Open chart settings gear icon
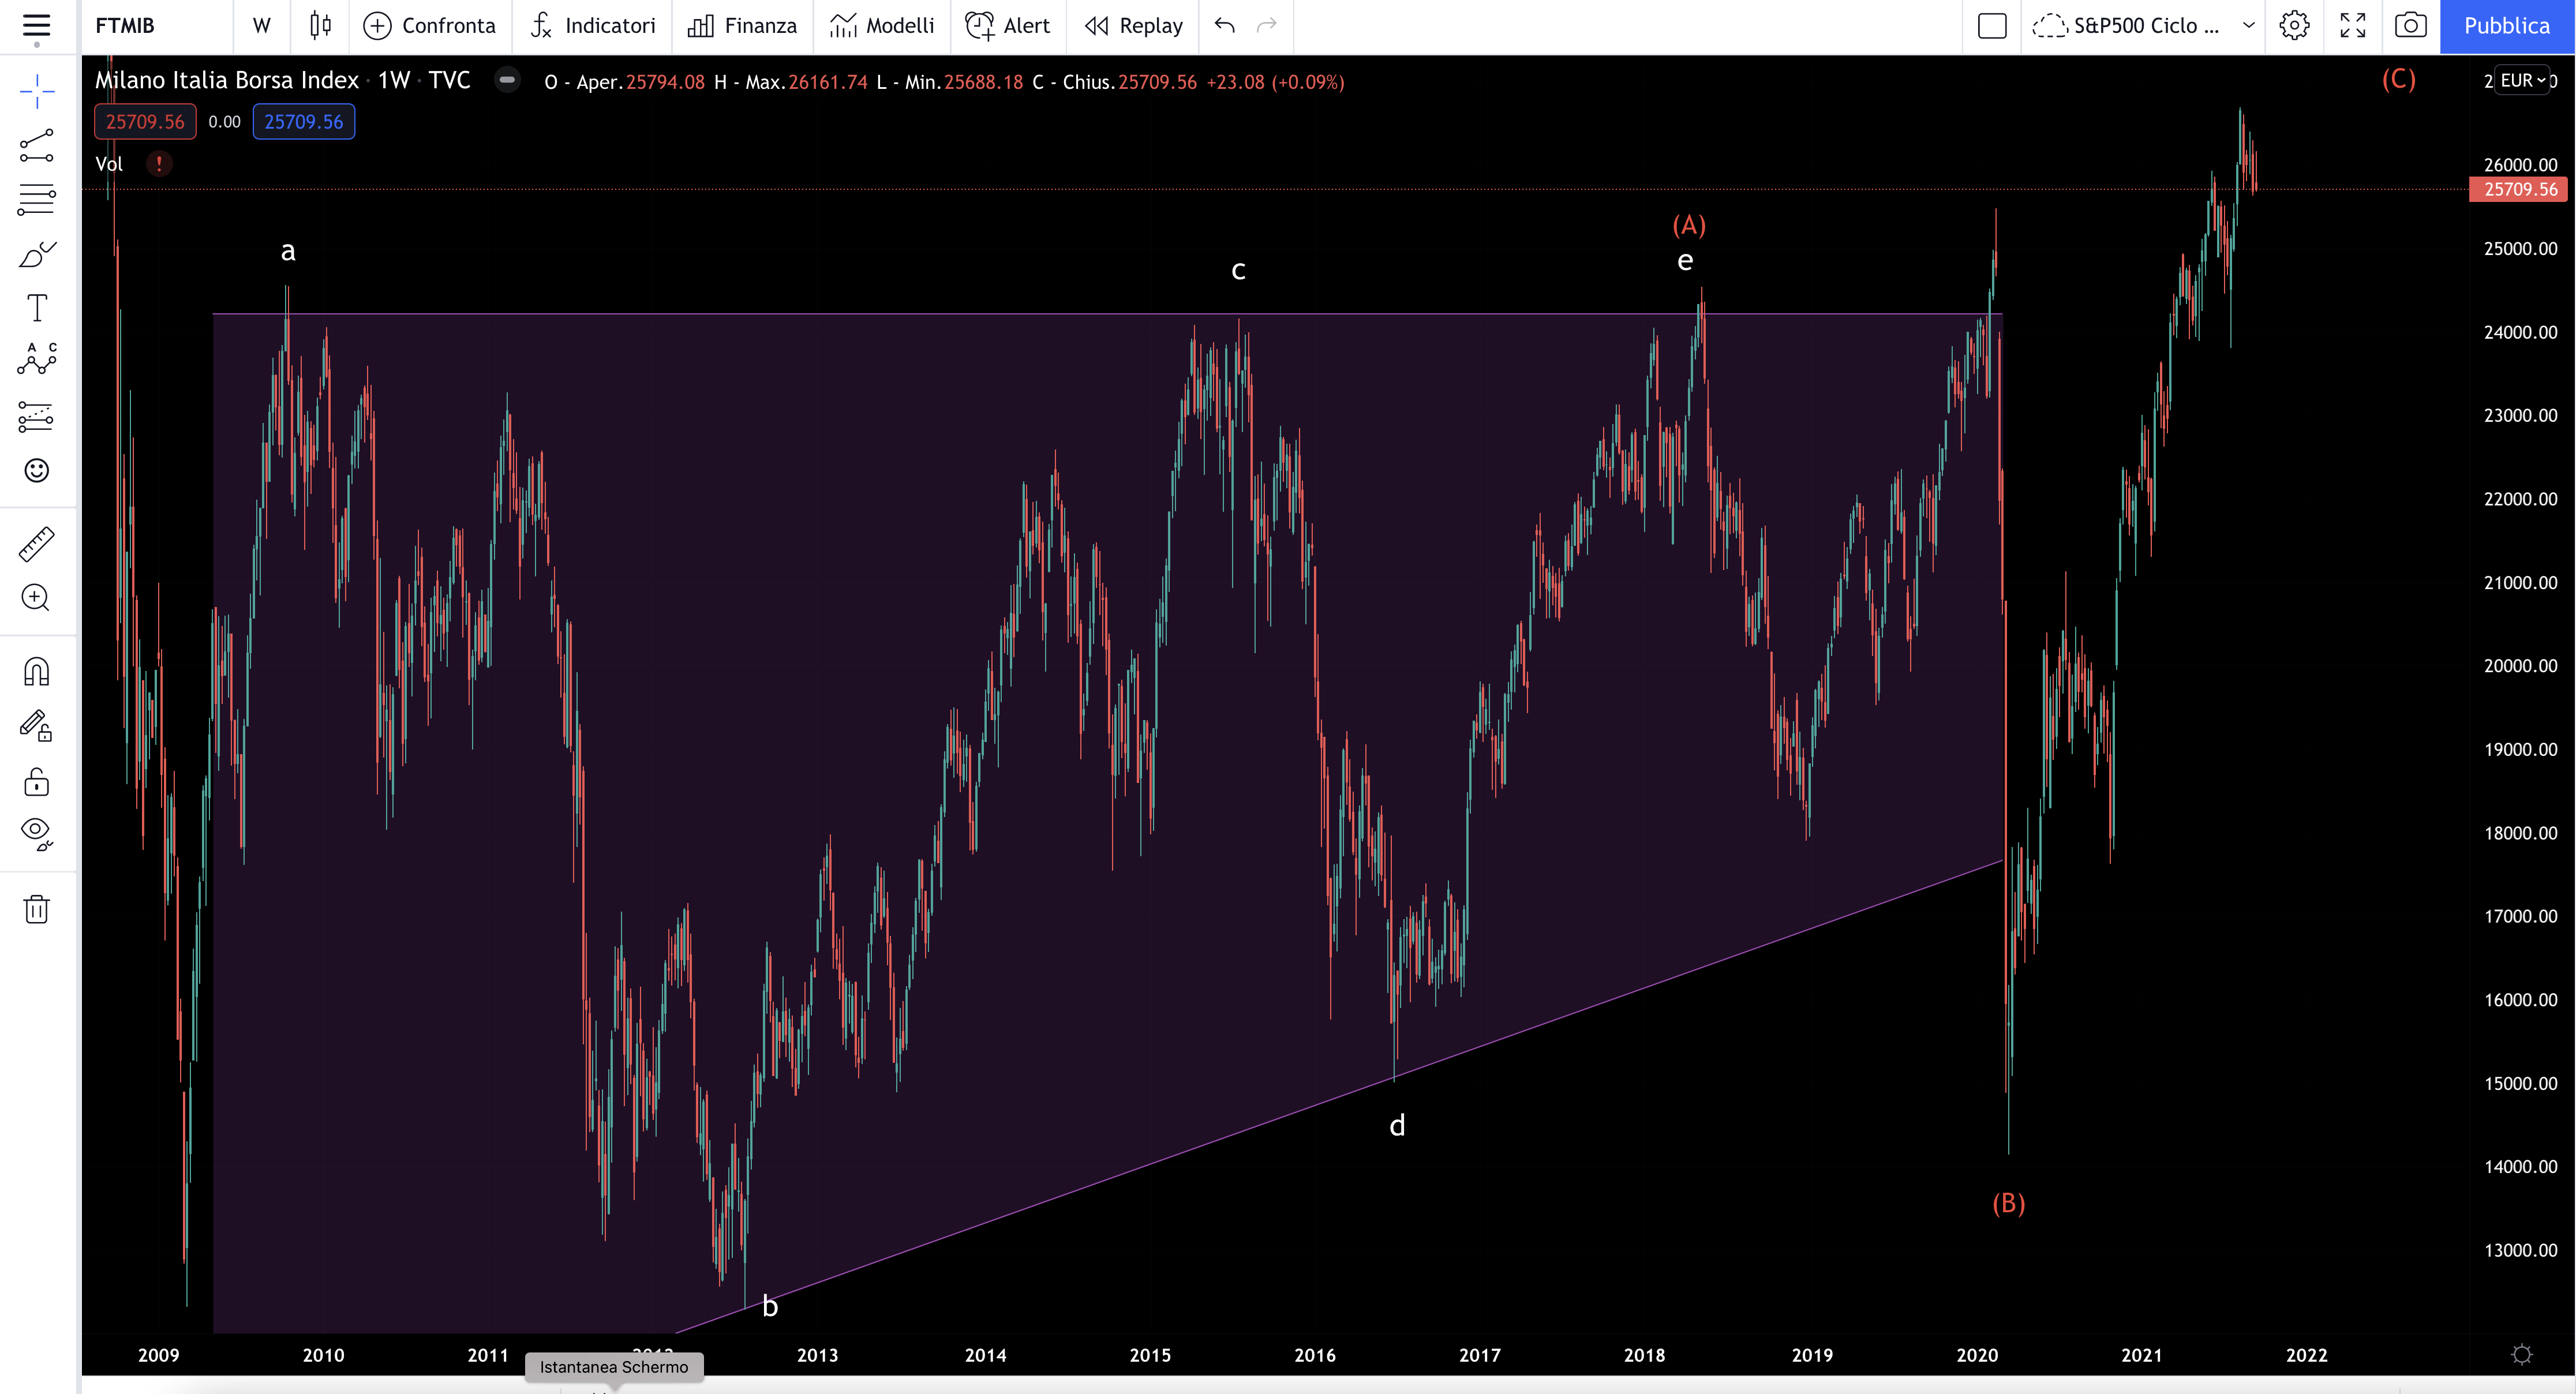Viewport: 2576px width, 1394px height. (x=2294, y=26)
